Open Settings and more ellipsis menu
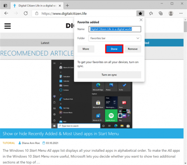Screen dimensions: 187x165 click(181, 13)
